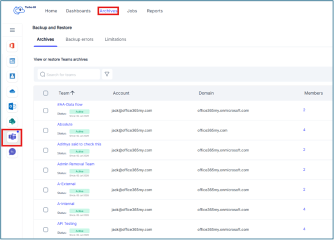Open the Jobs menu
The width and height of the screenshot is (335, 240).
(132, 11)
